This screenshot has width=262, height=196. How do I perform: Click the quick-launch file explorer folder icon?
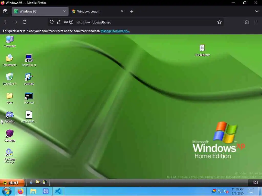pyautogui.click(x=38, y=182)
